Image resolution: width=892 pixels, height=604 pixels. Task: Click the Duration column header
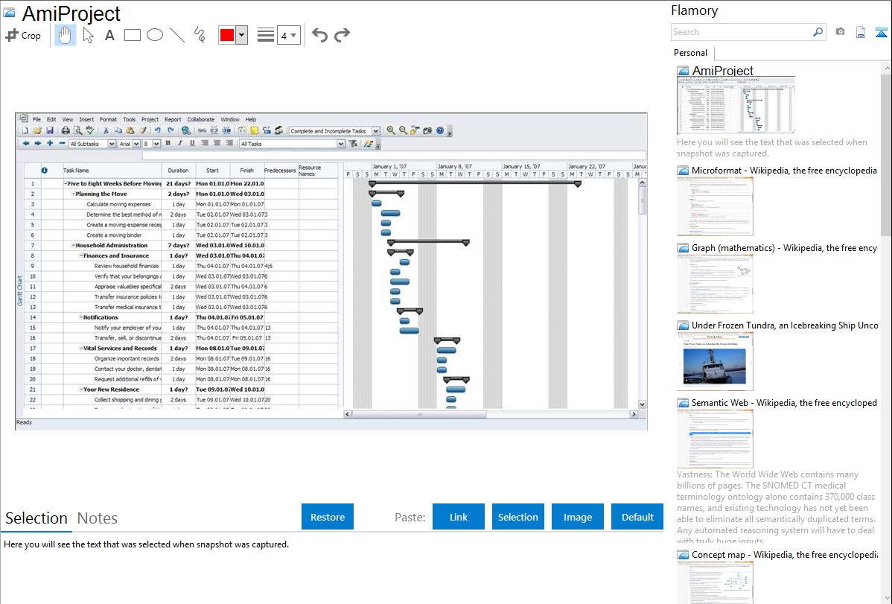(x=179, y=171)
